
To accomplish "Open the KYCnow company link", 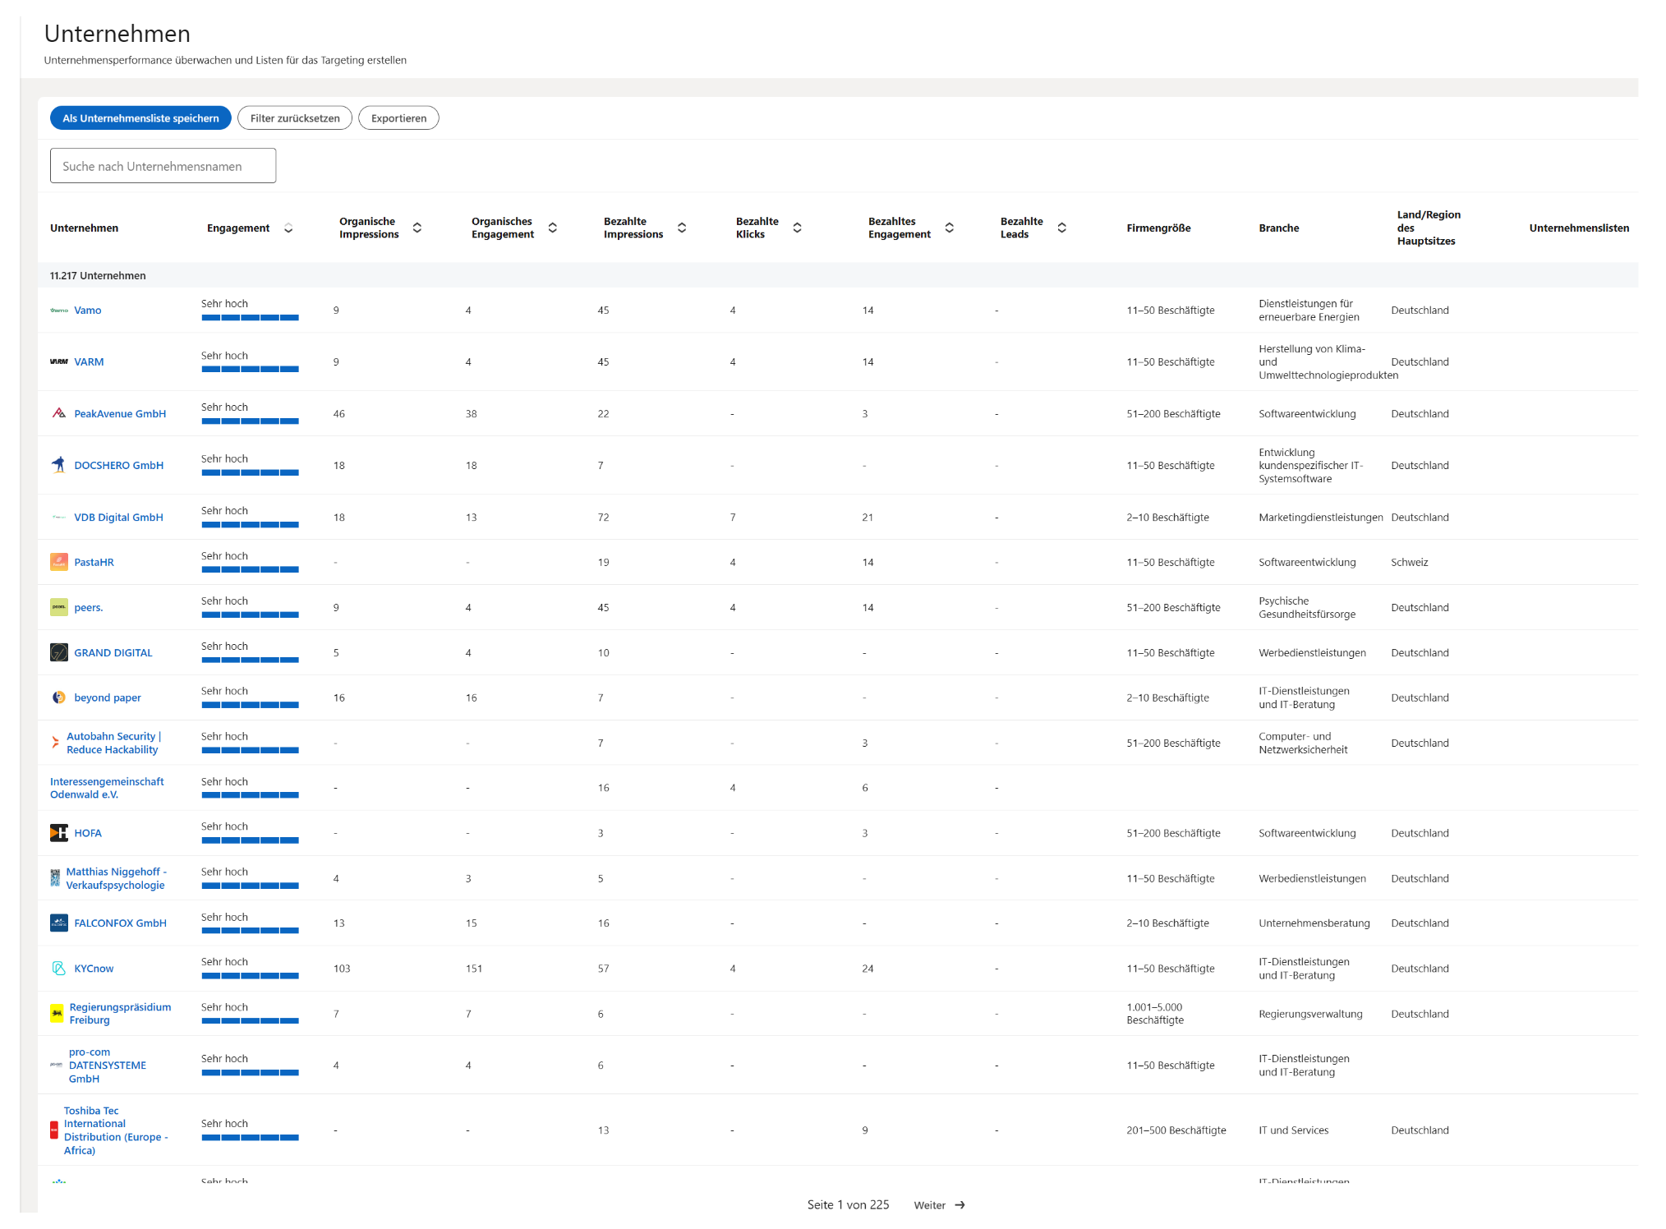I will [94, 969].
